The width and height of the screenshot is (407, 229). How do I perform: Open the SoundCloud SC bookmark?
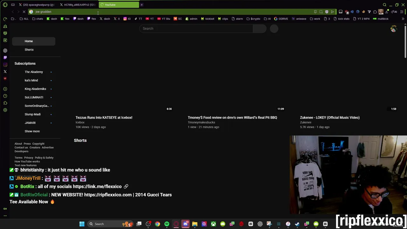click(178, 19)
